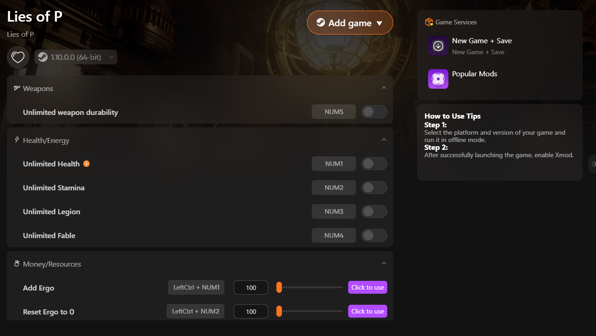Viewport: 596px width, 336px height.
Task: Click the heart favorite icon
Action: tap(18, 57)
